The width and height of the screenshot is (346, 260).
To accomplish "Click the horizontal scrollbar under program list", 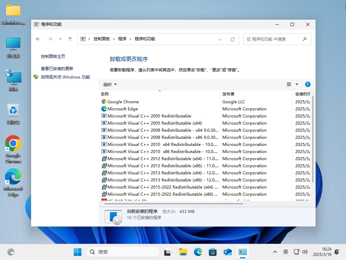I will click(x=173, y=203).
